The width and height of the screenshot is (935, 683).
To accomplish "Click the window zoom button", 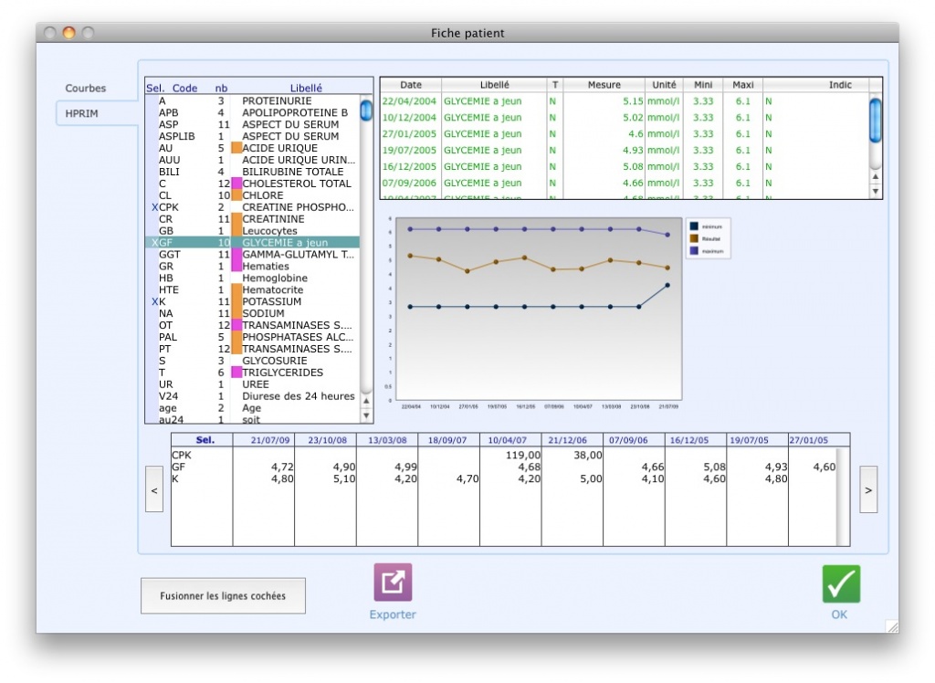I will [89, 33].
